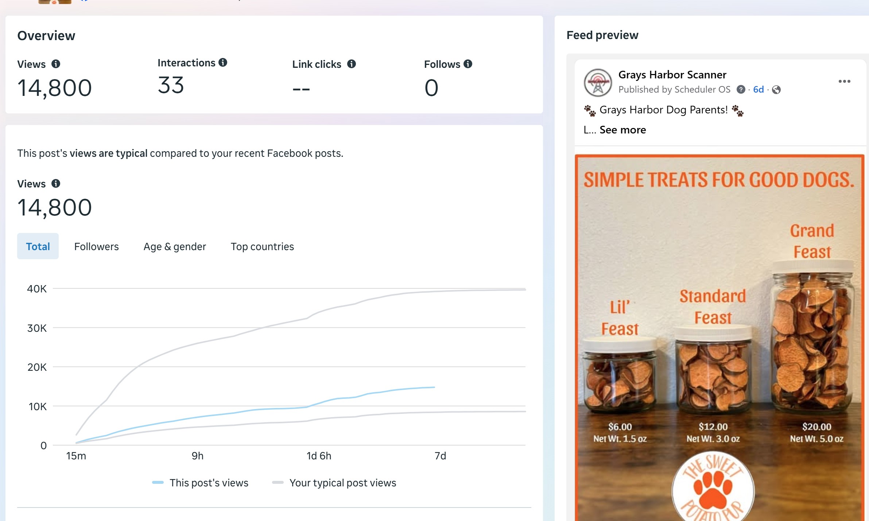Image resolution: width=869 pixels, height=521 pixels.
Task: Open the three-dot post options menu
Action: coord(844,81)
